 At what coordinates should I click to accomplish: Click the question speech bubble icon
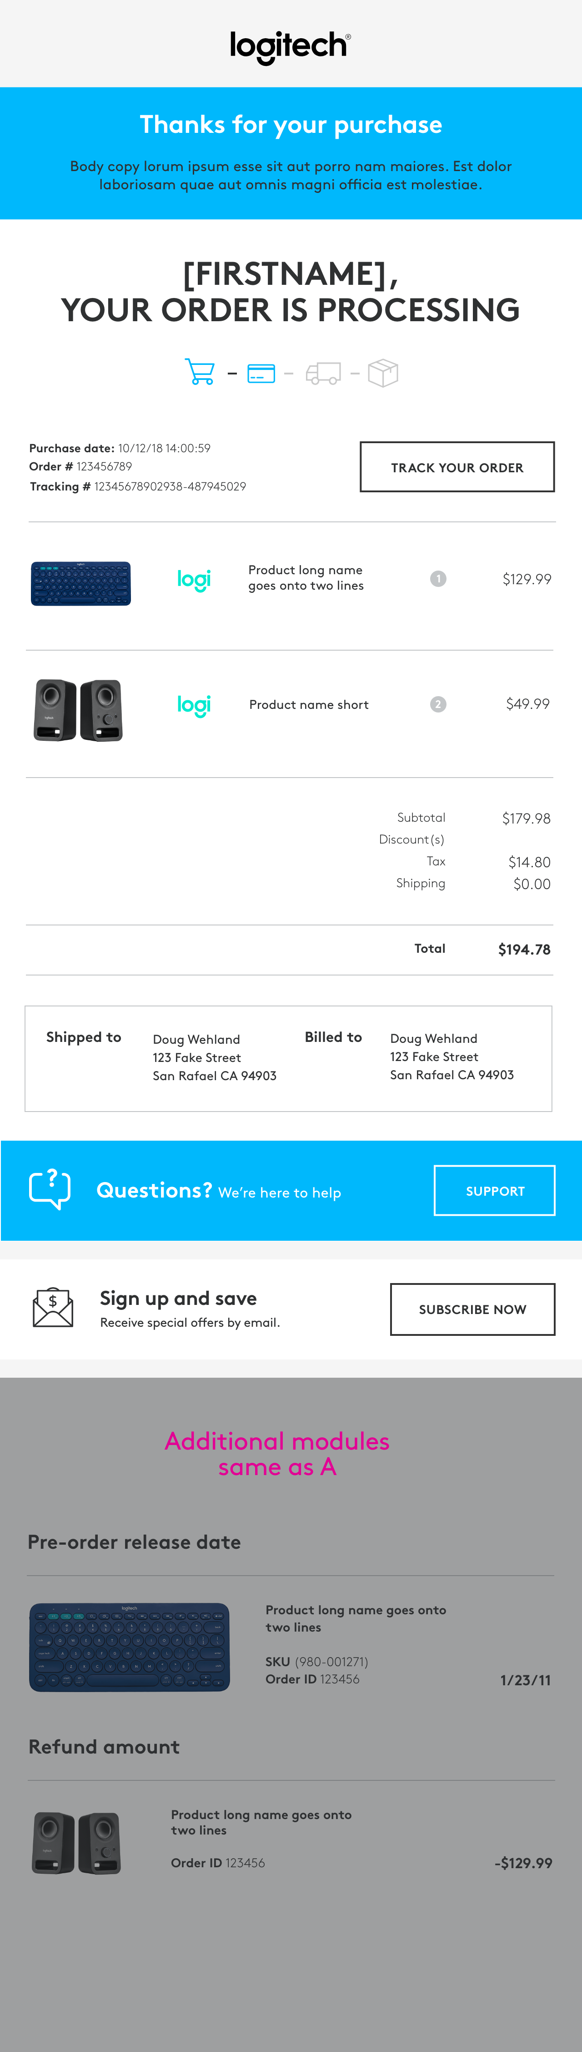click(50, 1189)
